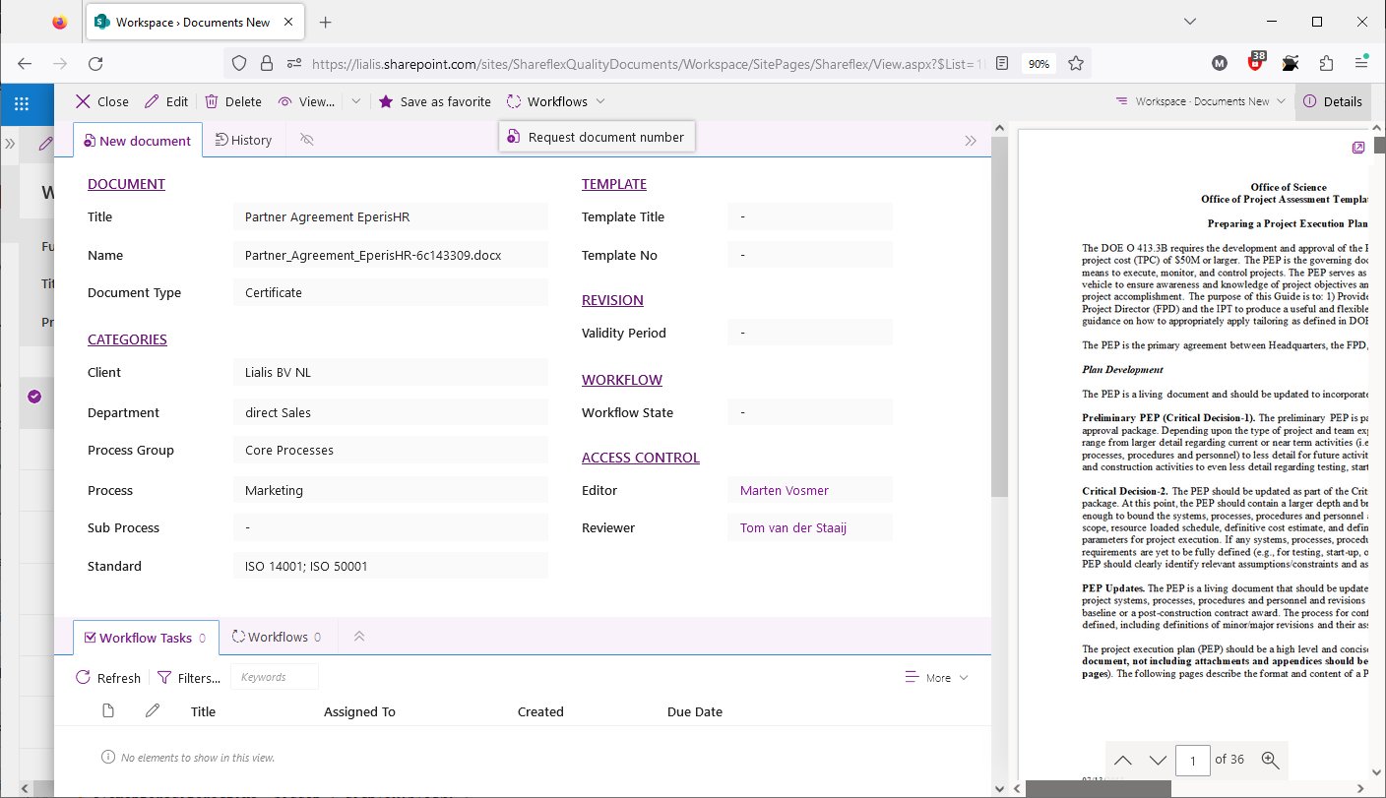
Task: Collapse the form with double chevron right
Action: pos(971,141)
